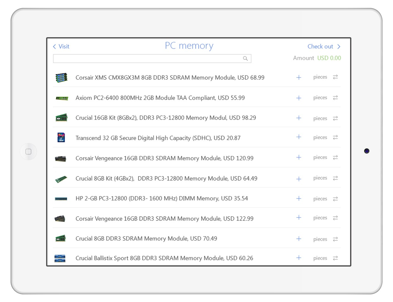The height and width of the screenshot is (302, 393).
Task: Add Crucial 8GB DDR3 USD 70.49 with plus
Action: 299,239
